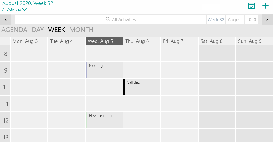This screenshot has width=273, height=142.
Task: Switch to the AGENDA view tab
Action: [x=14, y=30]
